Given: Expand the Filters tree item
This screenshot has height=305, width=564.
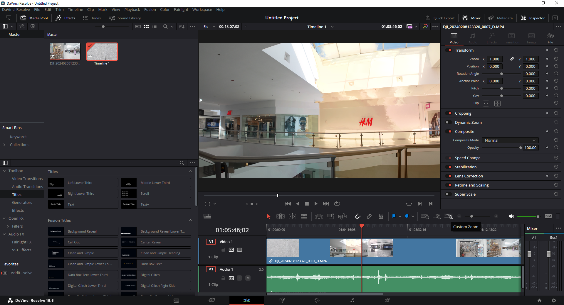Looking at the screenshot, I should (8, 226).
